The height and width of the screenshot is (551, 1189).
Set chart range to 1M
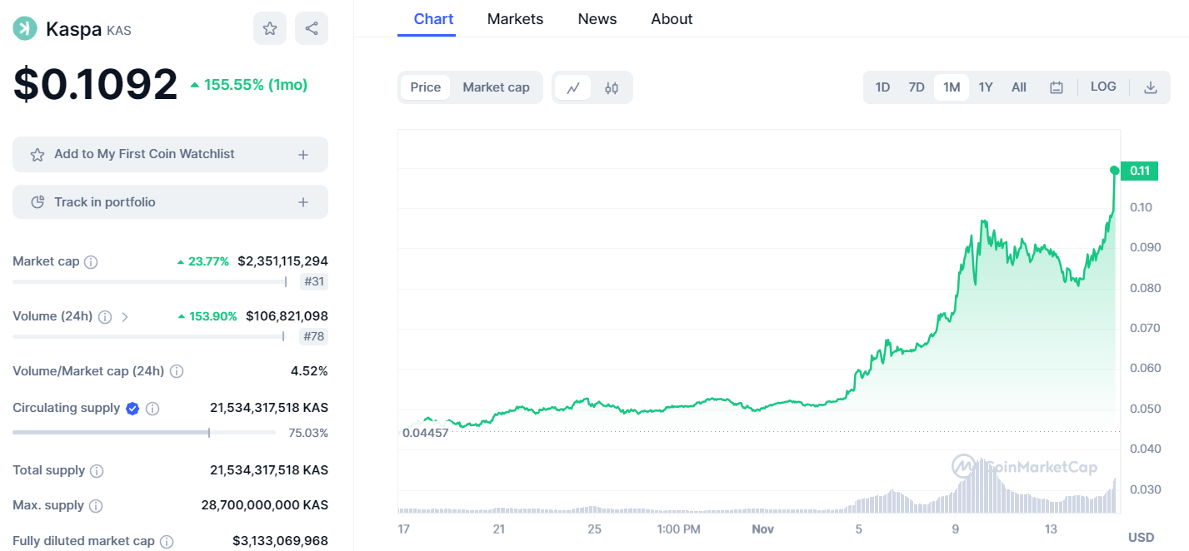point(952,87)
